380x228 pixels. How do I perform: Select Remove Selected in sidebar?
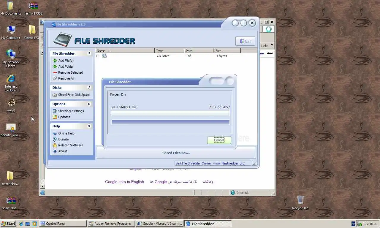click(x=71, y=72)
